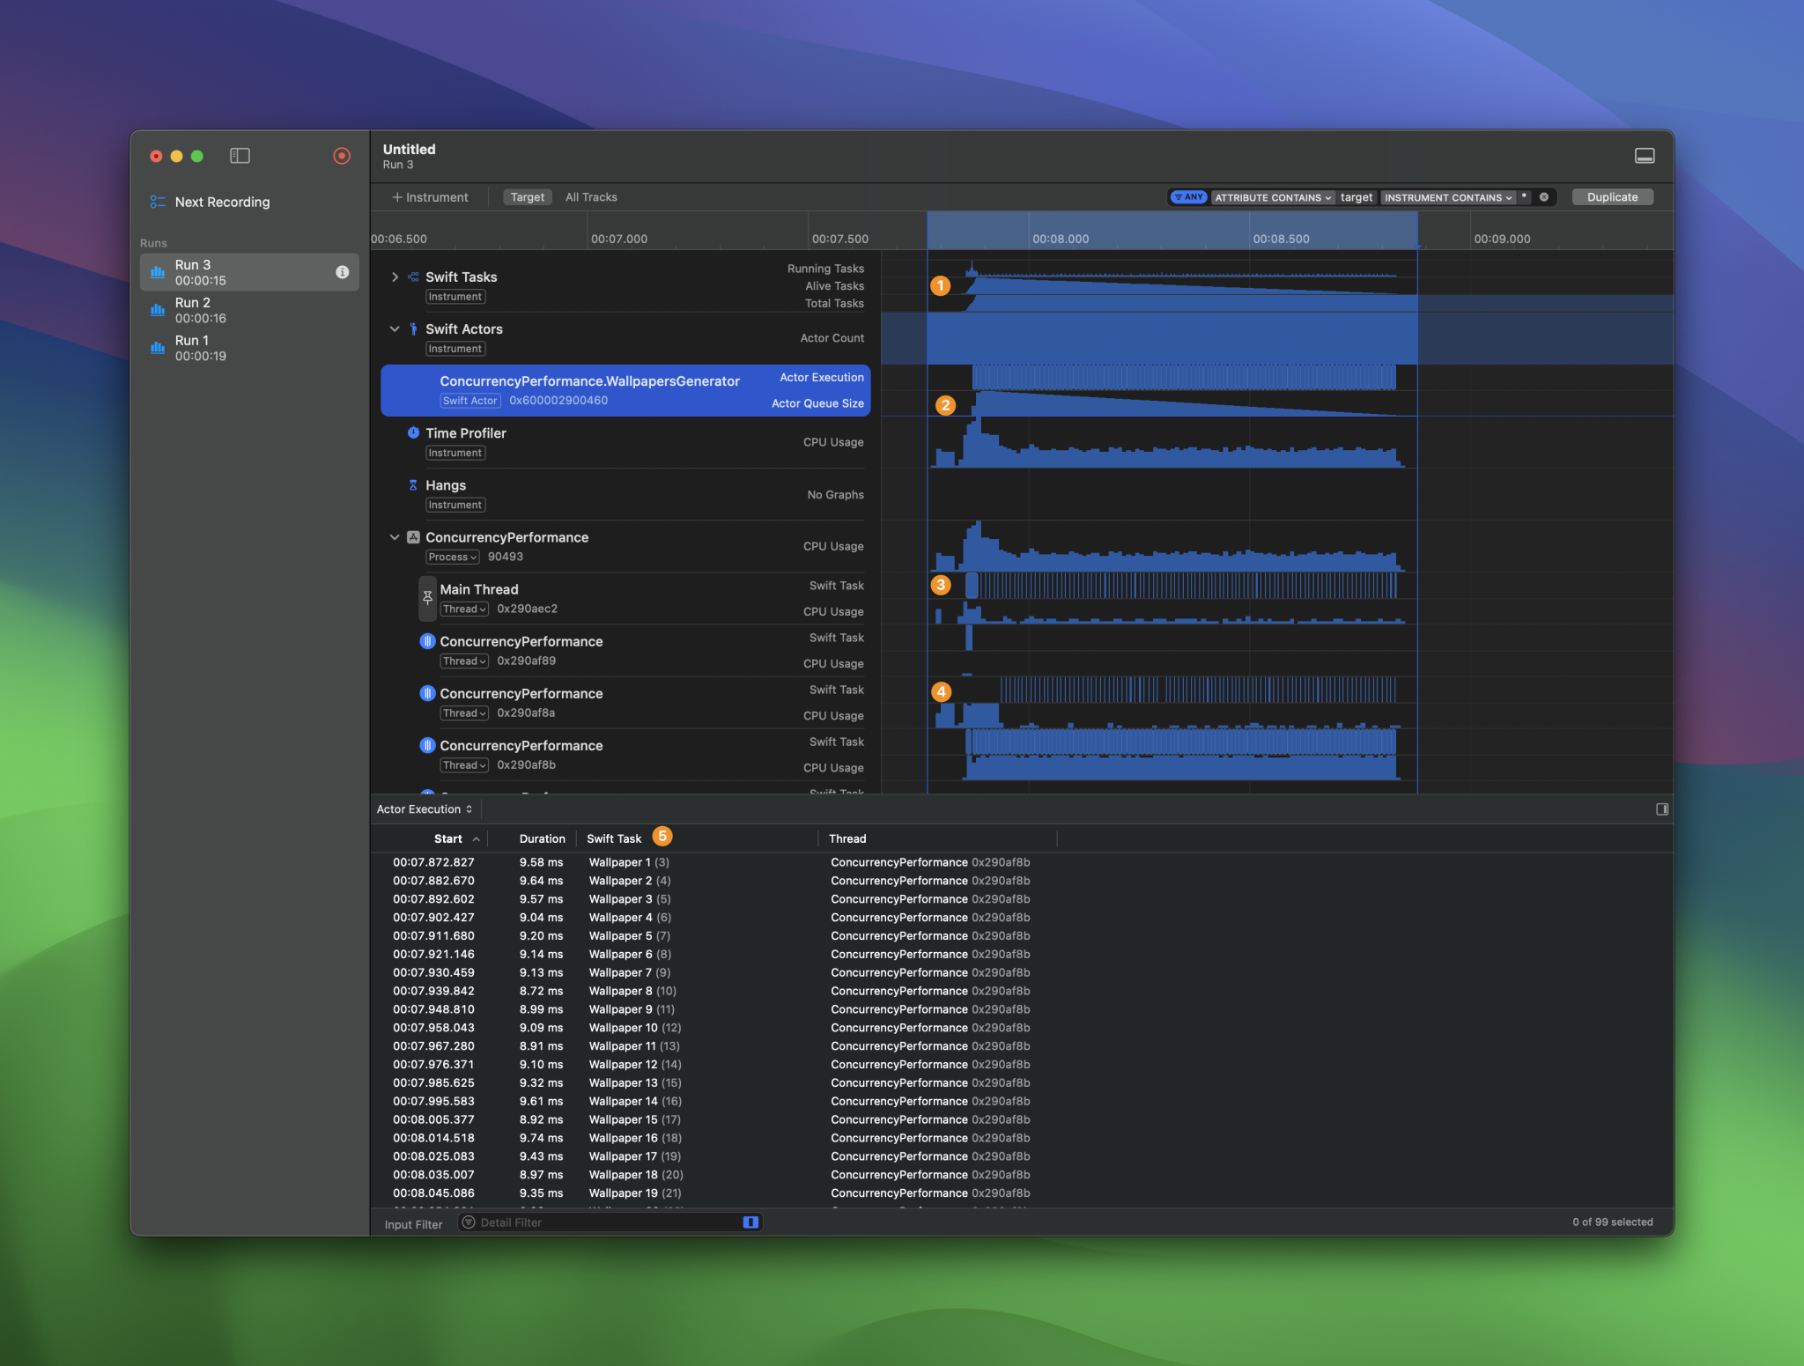Viewport: 1804px width, 1366px height.
Task: Expand the Swift Tasks track
Action: [395, 277]
